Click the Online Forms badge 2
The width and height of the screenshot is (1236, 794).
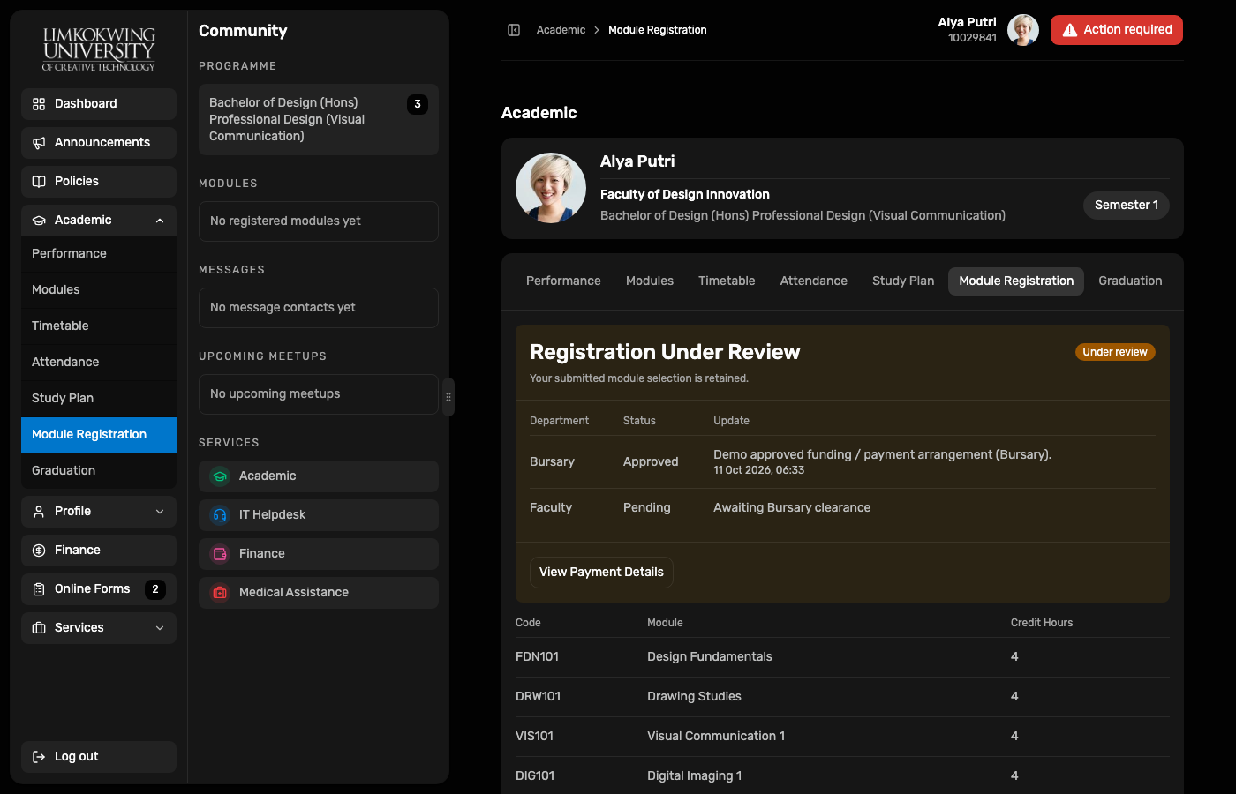(155, 589)
